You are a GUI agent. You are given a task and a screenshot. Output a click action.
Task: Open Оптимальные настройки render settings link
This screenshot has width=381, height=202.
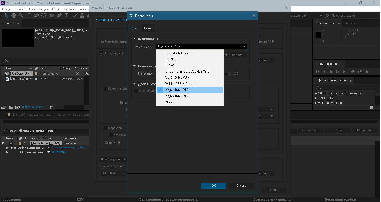[x=68, y=147]
